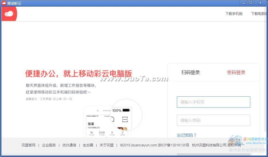Close the 移动彩云 window
The image size is (268, 157).
click(260, 3)
